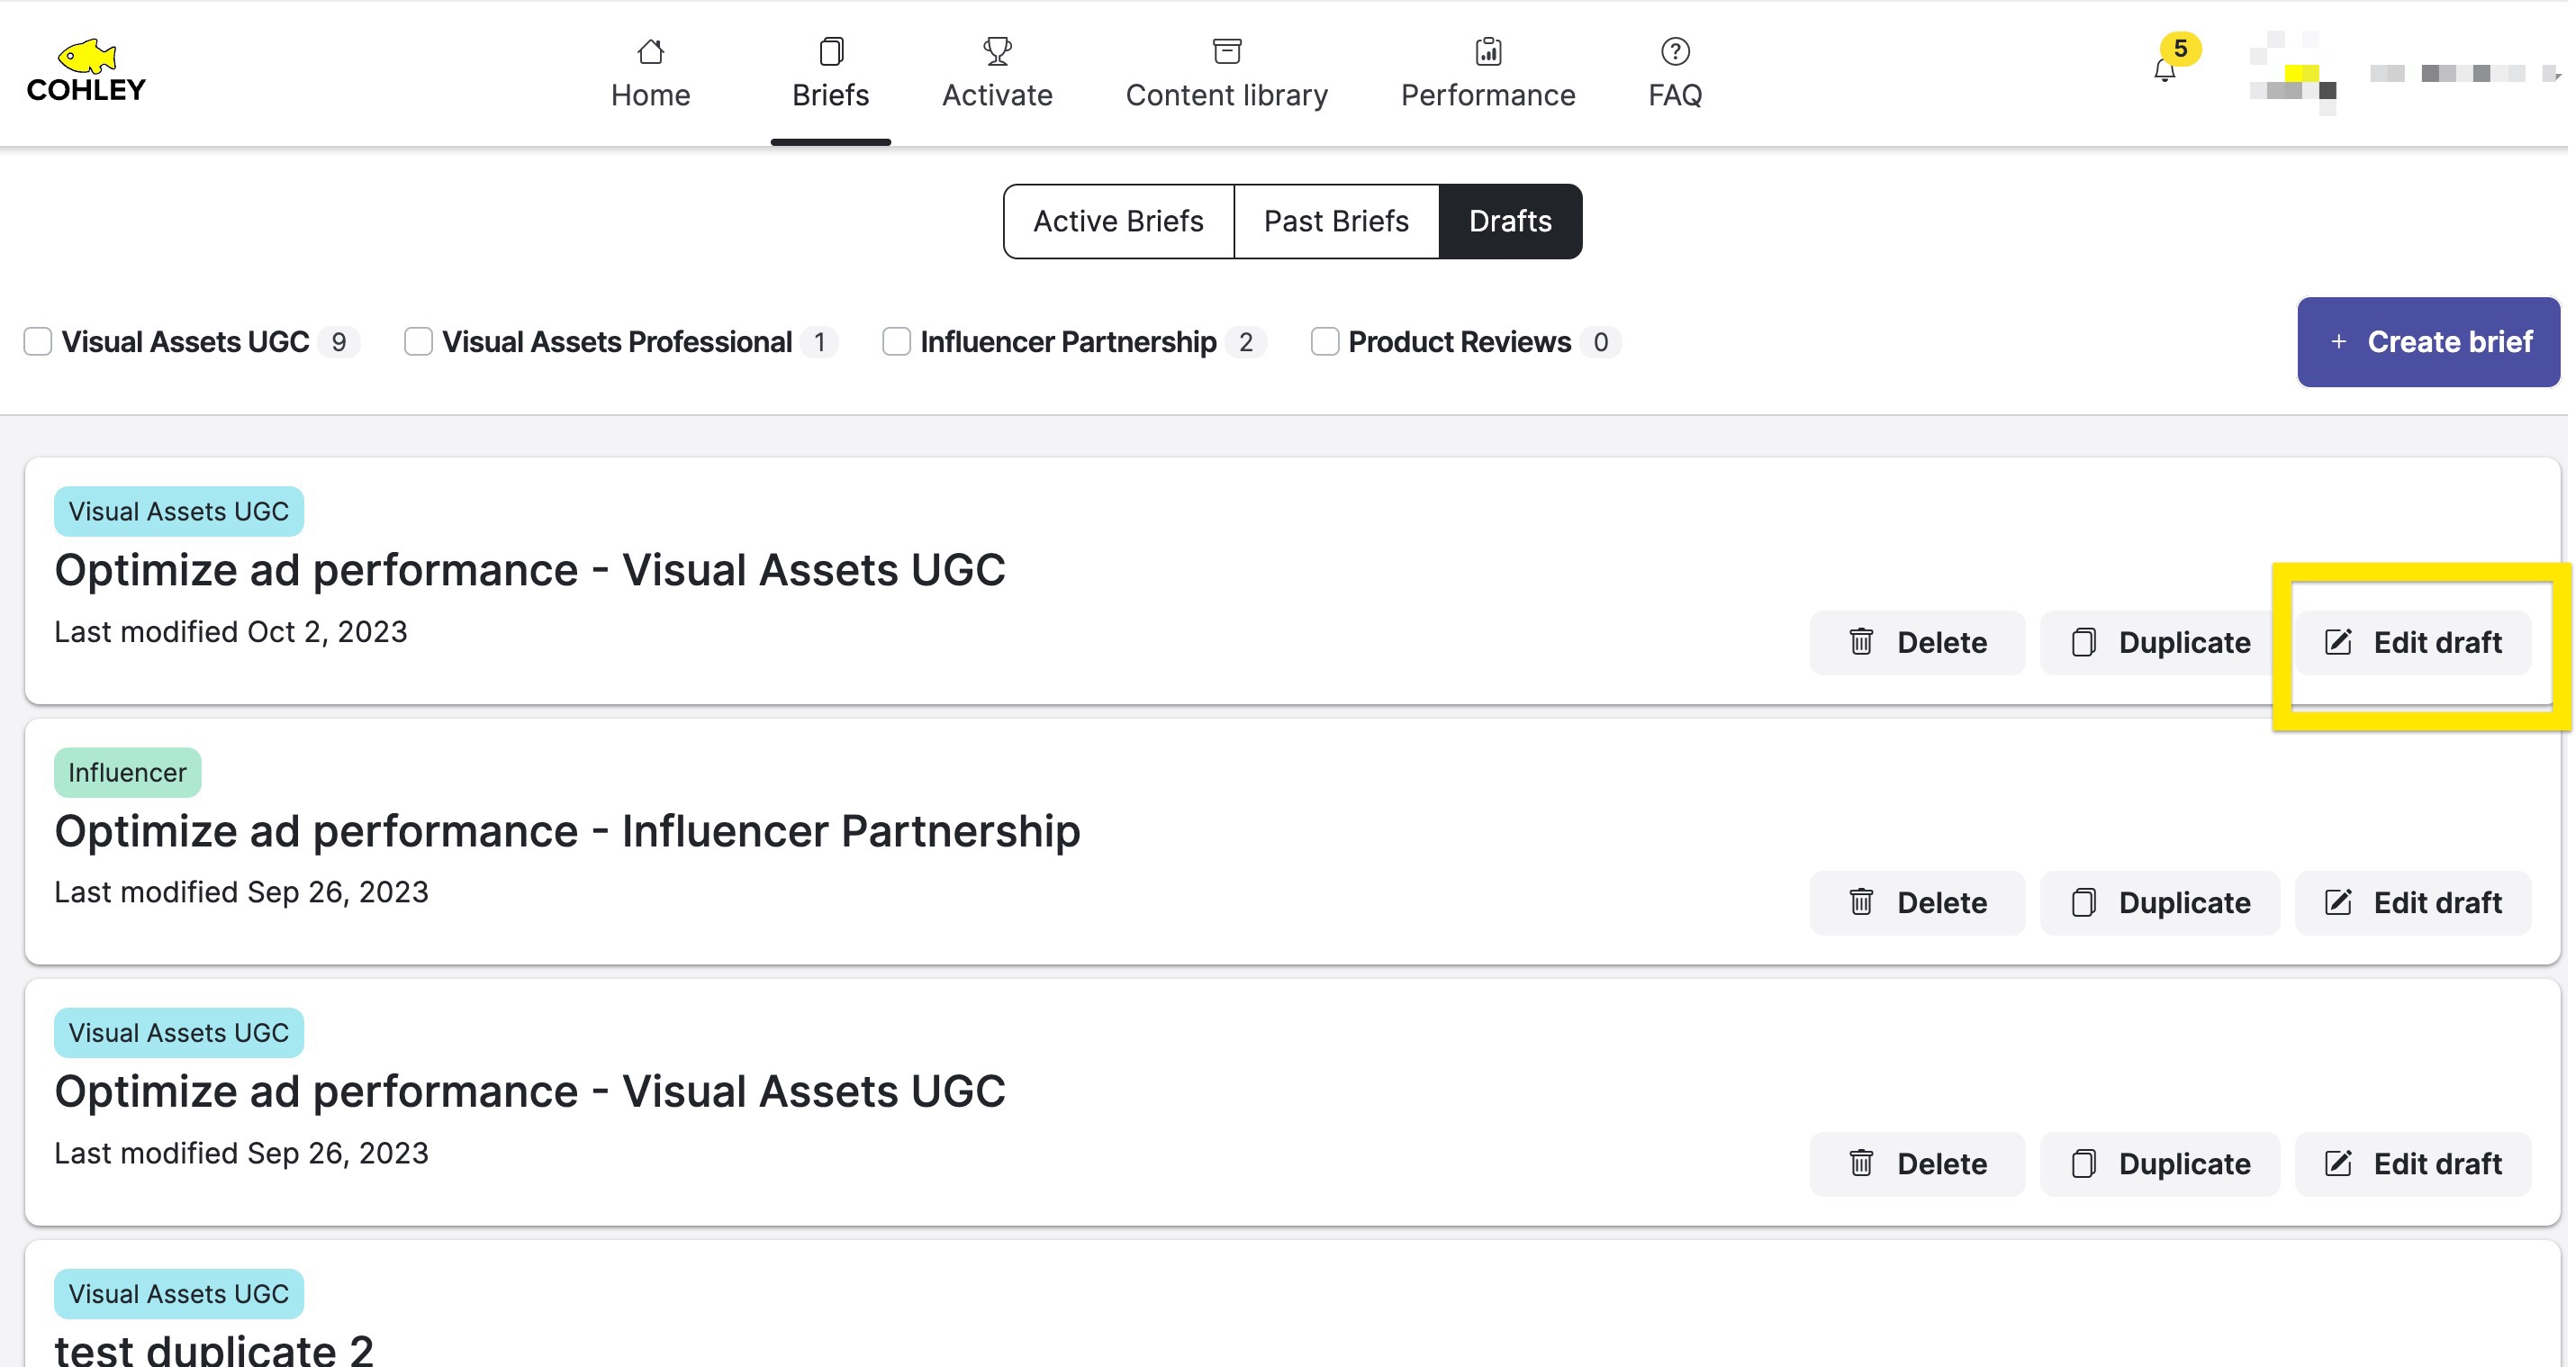Click trash icon on Oct 2 draft
Screen dimensions: 2576x1367
pyautogui.click(x=1860, y=642)
